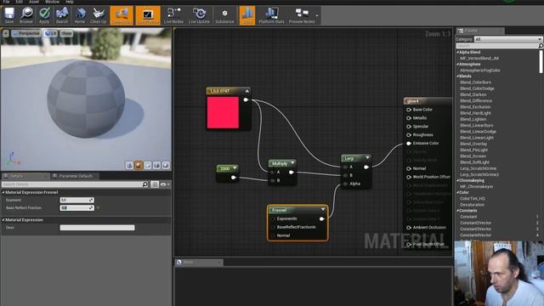Toggle the Connectors toolbar button
Screen dimensions: 544x306
point(122,15)
